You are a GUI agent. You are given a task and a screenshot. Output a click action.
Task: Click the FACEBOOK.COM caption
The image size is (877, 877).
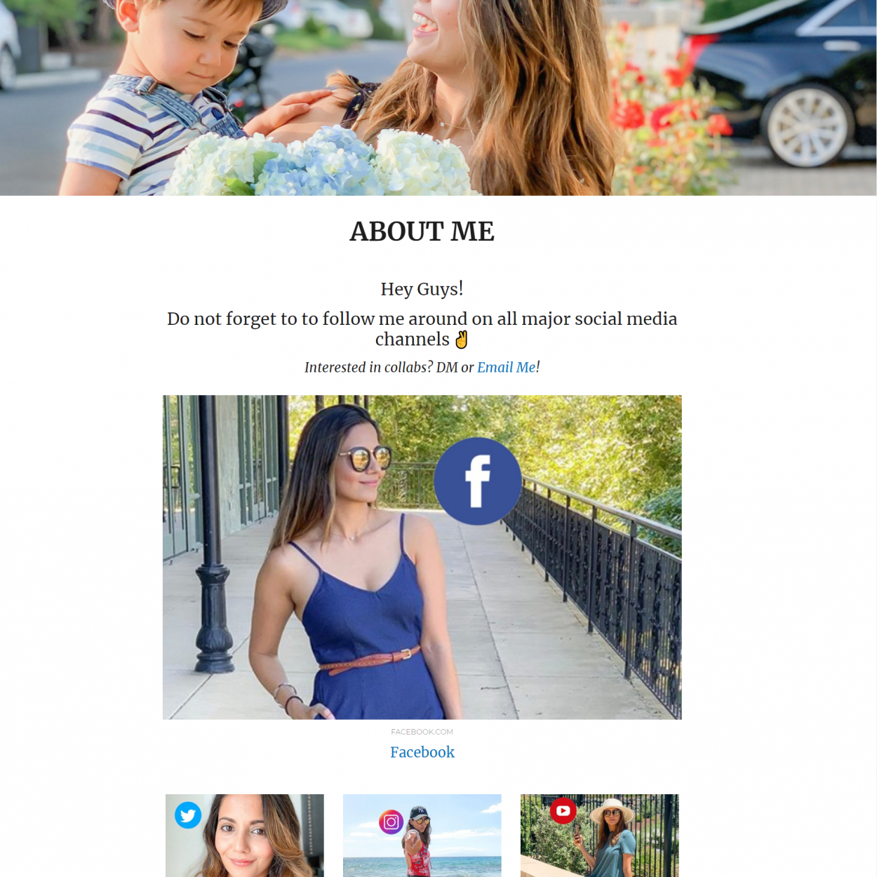point(422,732)
